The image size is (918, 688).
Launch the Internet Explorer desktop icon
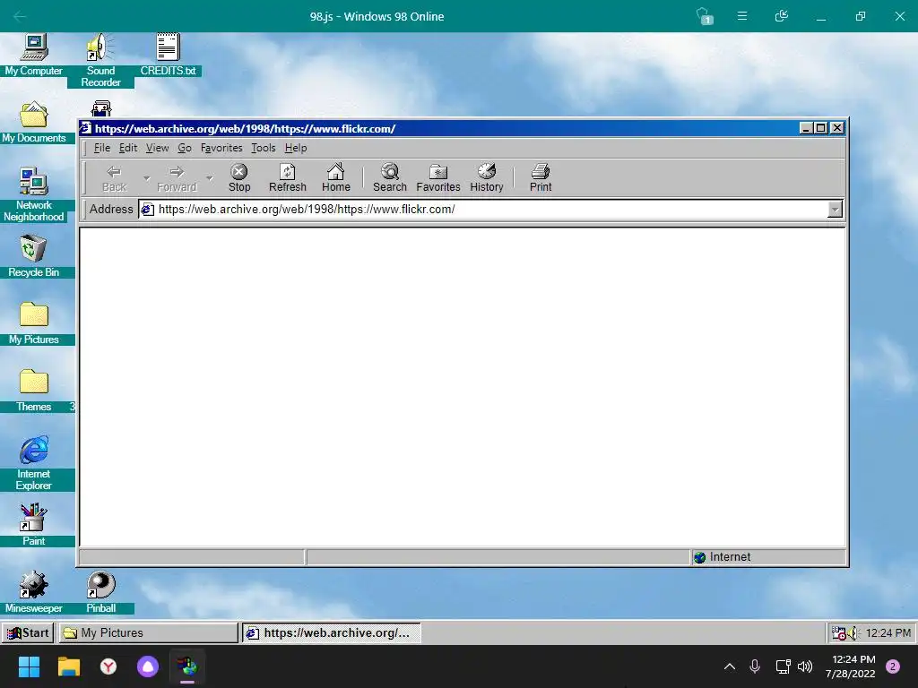[x=34, y=462]
